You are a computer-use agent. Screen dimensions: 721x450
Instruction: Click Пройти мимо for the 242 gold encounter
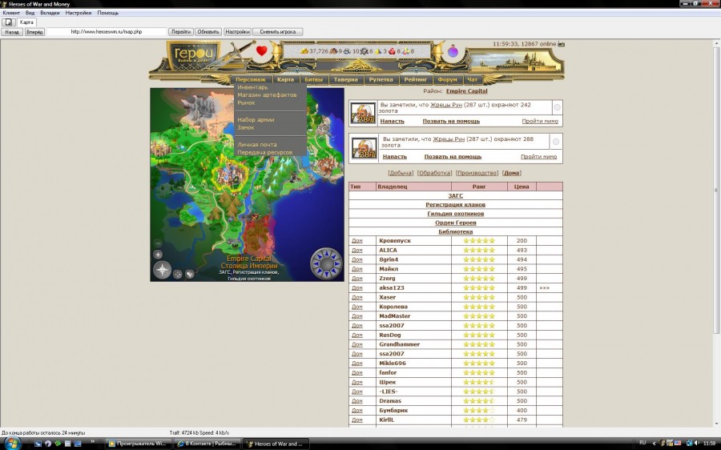click(x=540, y=122)
